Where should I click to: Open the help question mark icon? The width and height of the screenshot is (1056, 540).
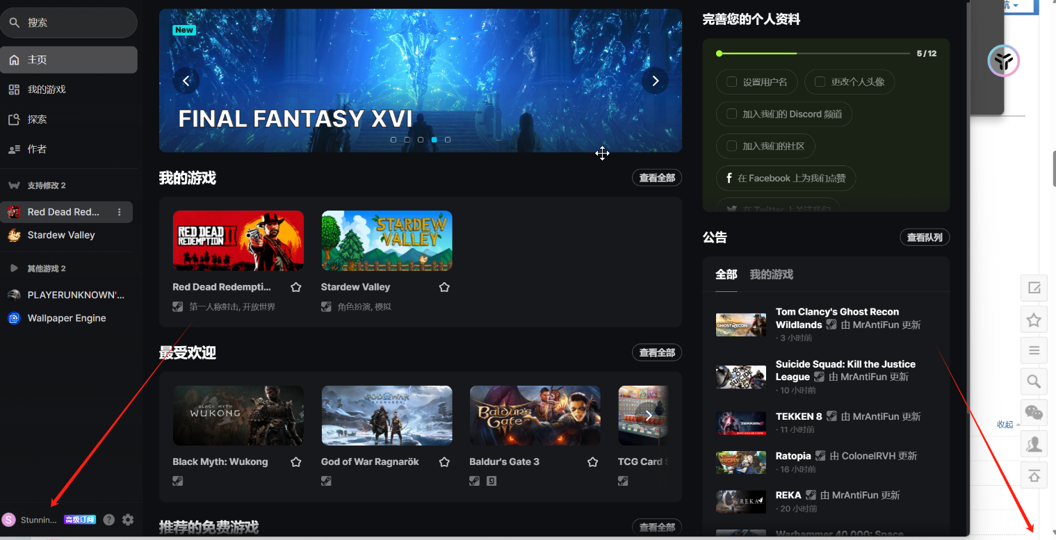click(x=109, y=519)
